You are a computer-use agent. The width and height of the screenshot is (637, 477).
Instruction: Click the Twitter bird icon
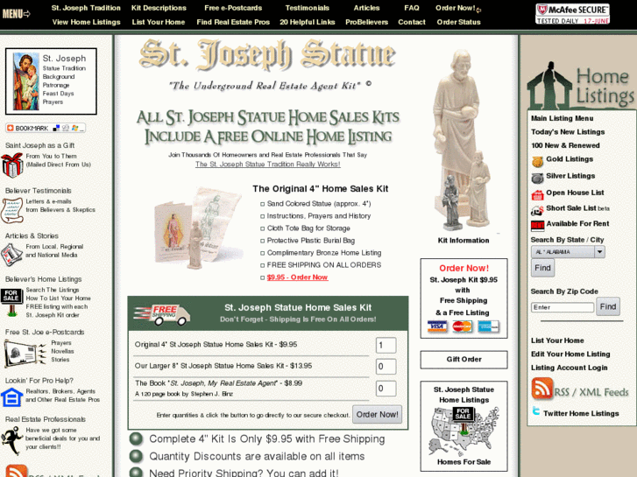(536, 411)
